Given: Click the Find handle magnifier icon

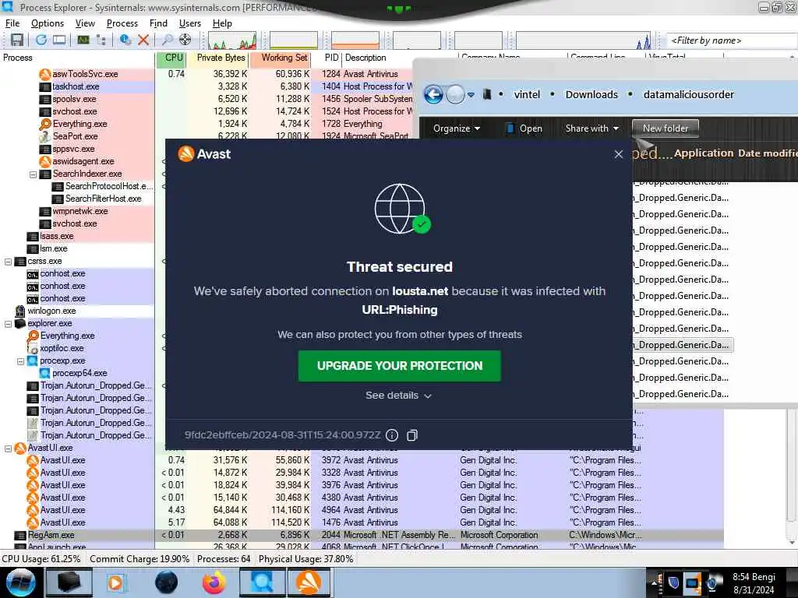Looking at the screenshot, I should tap(167, 40).
